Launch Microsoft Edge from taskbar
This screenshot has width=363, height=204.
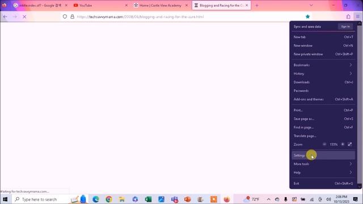pos(96,199)
